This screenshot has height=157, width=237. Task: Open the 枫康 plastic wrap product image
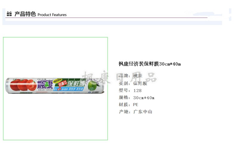[x=55, y=88]
